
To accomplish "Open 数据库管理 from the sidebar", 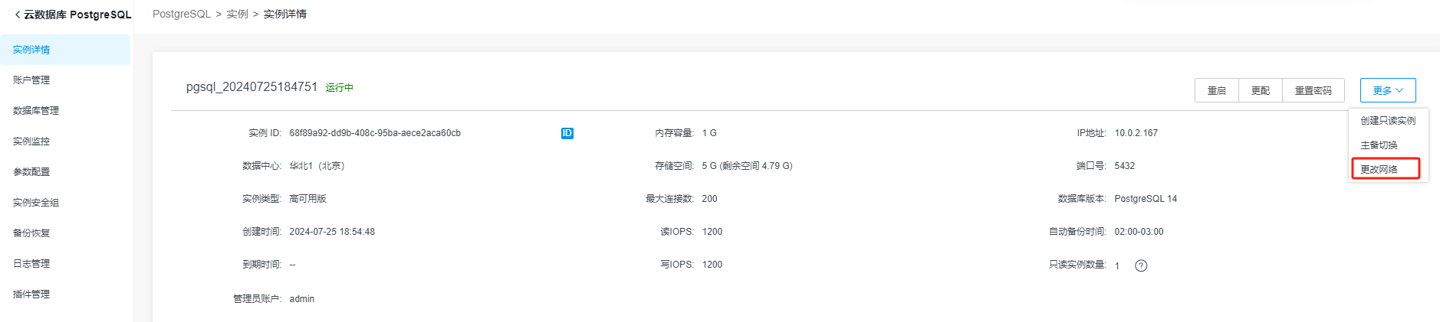I will pos(36,111).
